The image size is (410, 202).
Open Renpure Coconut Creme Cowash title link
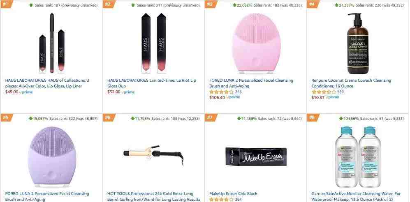tap(351, 83)
